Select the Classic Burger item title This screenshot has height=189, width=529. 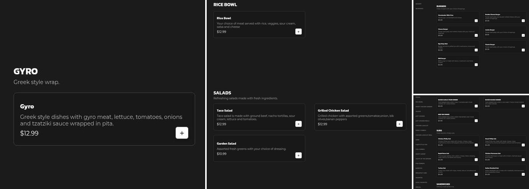click(x=490, y=45)
